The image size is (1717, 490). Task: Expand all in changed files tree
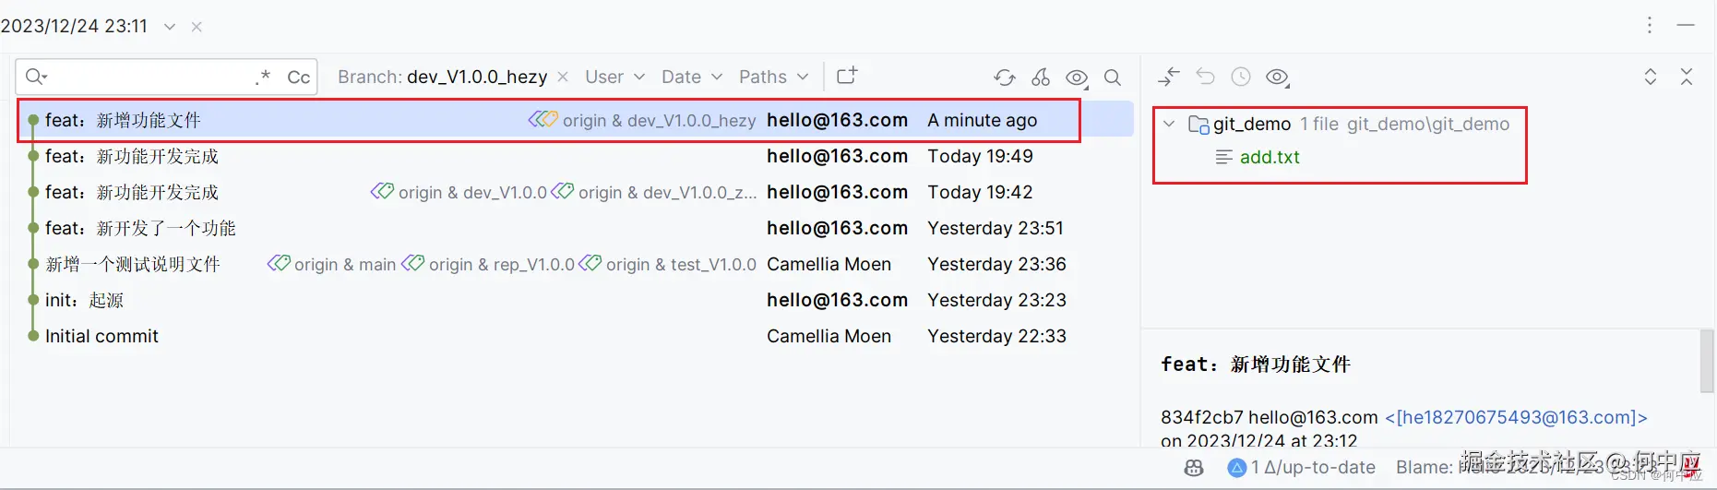click(x=1651, y=77)
